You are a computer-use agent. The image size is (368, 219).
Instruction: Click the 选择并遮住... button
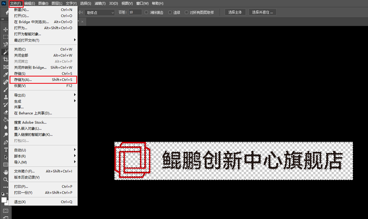262,12
